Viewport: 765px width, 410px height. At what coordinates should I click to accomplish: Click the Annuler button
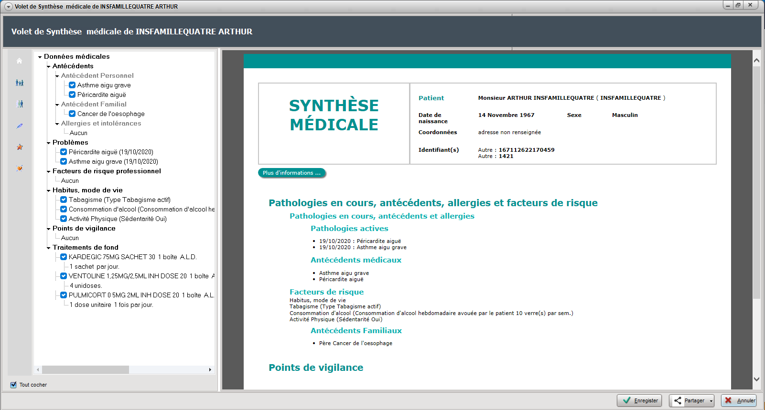739,400
